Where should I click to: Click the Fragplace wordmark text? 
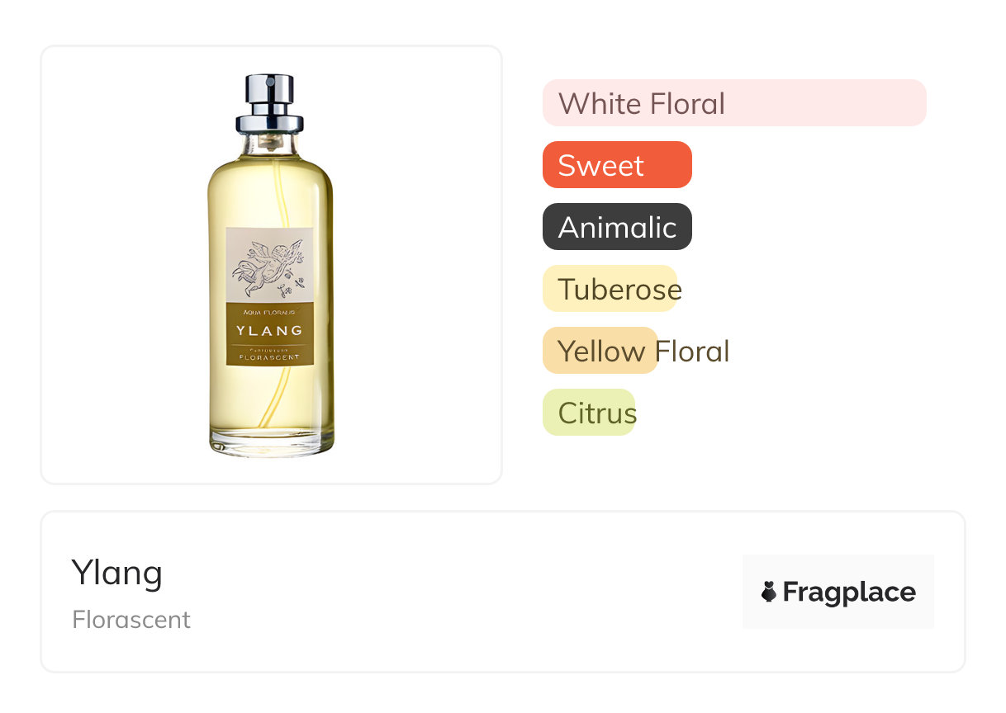point(849,592)
